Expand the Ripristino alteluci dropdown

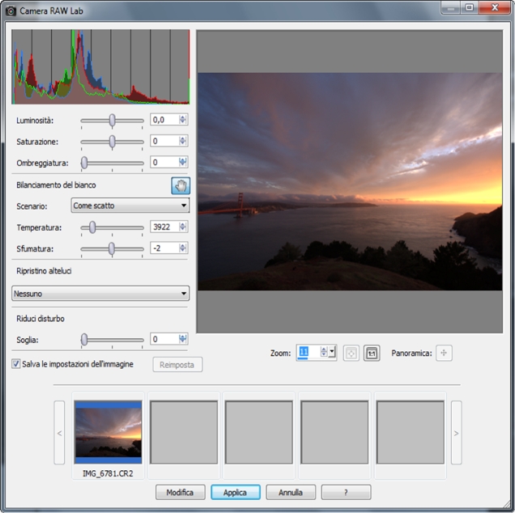[x=100, y=294]
